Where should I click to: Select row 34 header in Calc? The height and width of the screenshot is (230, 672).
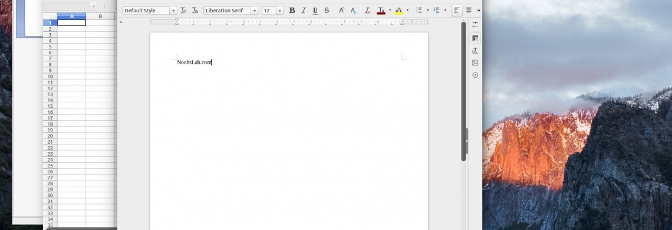[50, 219]
